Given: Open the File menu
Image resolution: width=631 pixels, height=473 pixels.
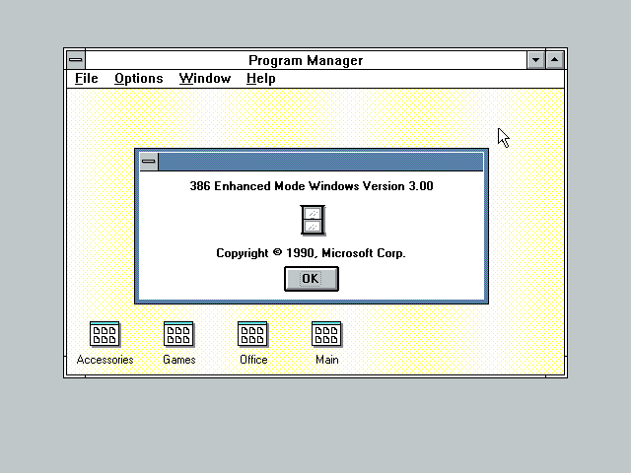Looking at the screenshot, I should (87, 79).
